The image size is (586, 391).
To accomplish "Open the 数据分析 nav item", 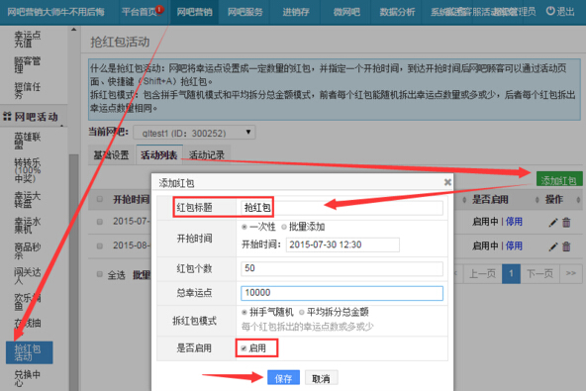I will [397, 12].
